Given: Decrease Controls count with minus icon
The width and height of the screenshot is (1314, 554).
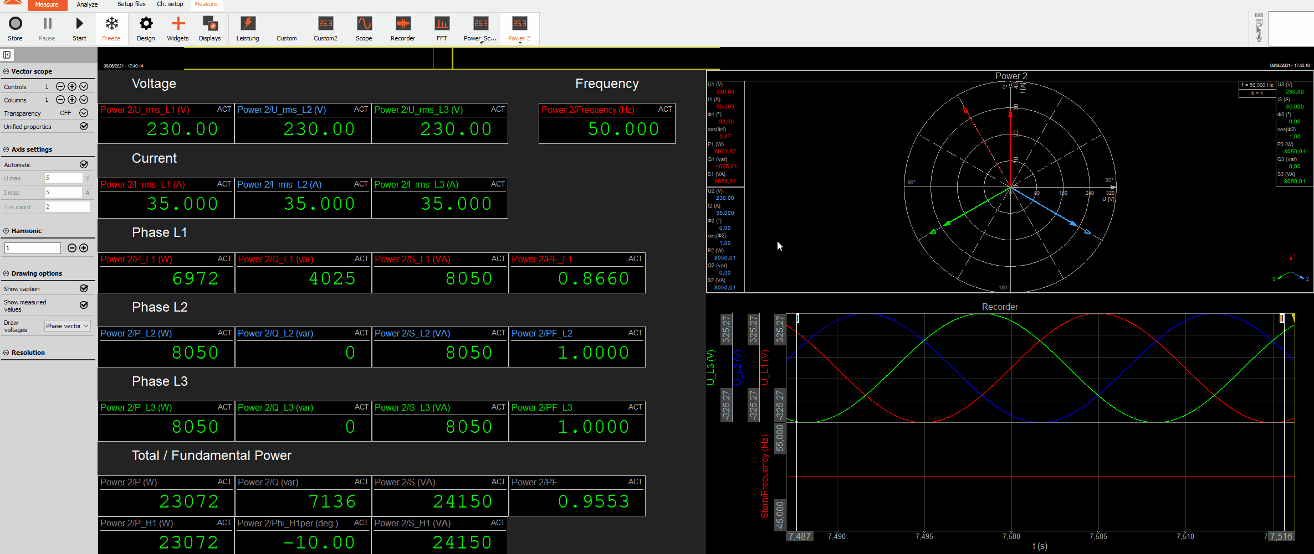Looking at the screenshot, I should pyautogui.click(x=60, y=86).
